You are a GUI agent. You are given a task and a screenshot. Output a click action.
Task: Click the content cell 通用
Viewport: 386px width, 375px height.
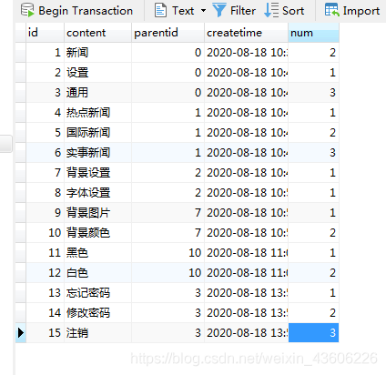pyautogui.click(x=97, y=93)
